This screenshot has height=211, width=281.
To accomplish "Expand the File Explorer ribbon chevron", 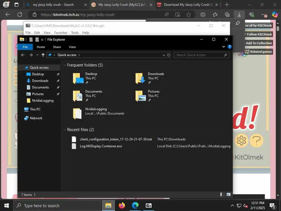I will click(223, 47).
